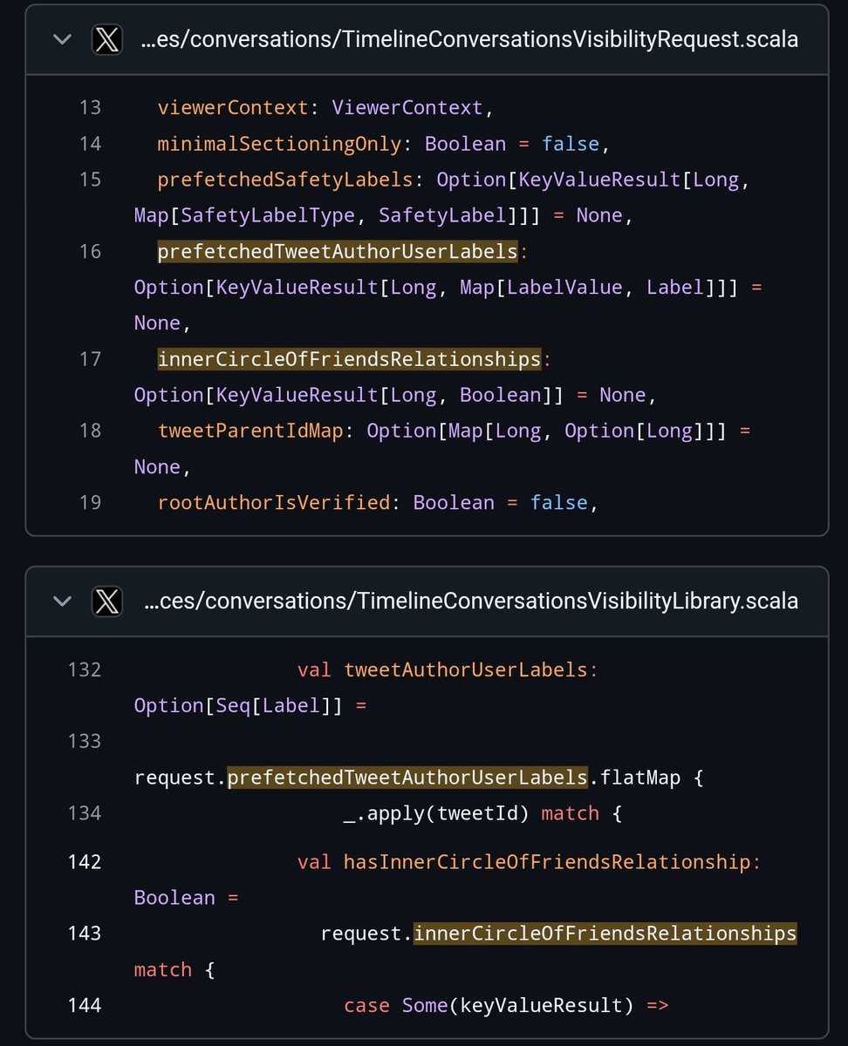Jump to line number 13
This screenshot has width=848, height=1046.
click(90, 108)
